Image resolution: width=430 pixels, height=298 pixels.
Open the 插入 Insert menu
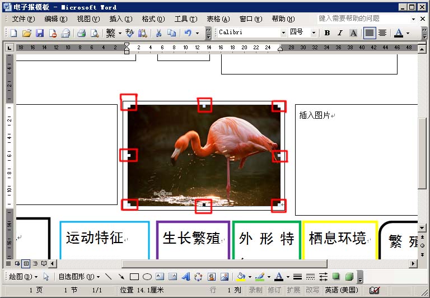coord(120,18)
